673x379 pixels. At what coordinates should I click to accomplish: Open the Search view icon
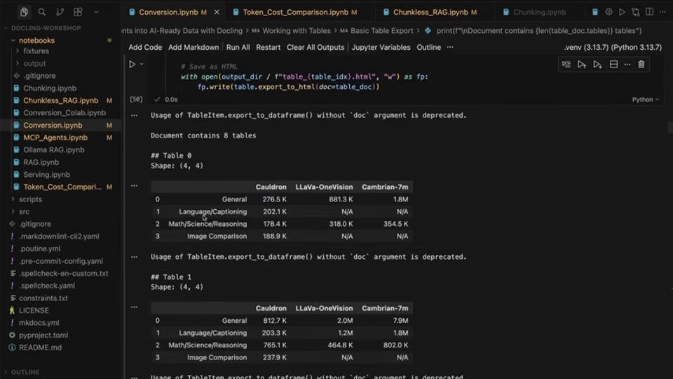pos(41,12)
